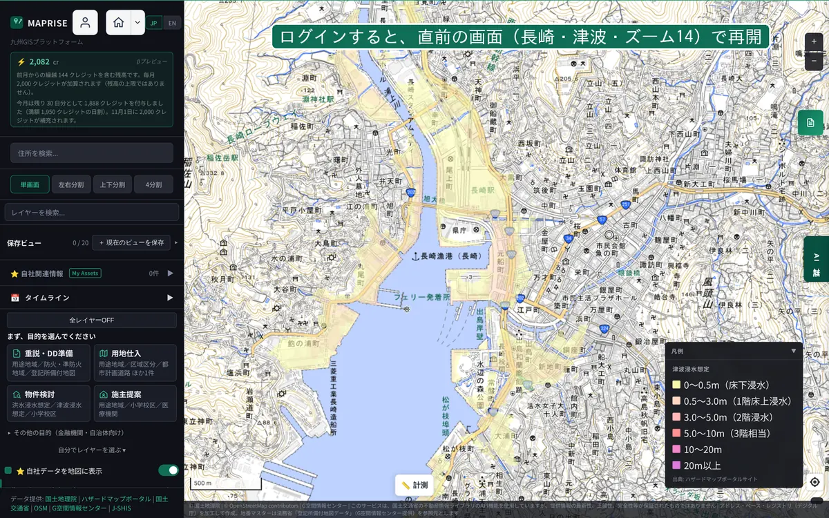Click the 2,082 cr credit balance

tap(44, 61)
